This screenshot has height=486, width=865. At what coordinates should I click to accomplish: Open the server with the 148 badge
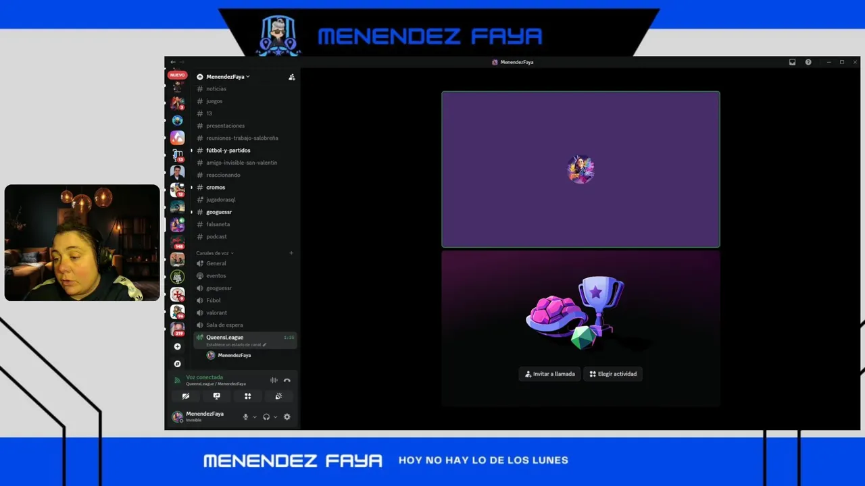pos(177,242)
